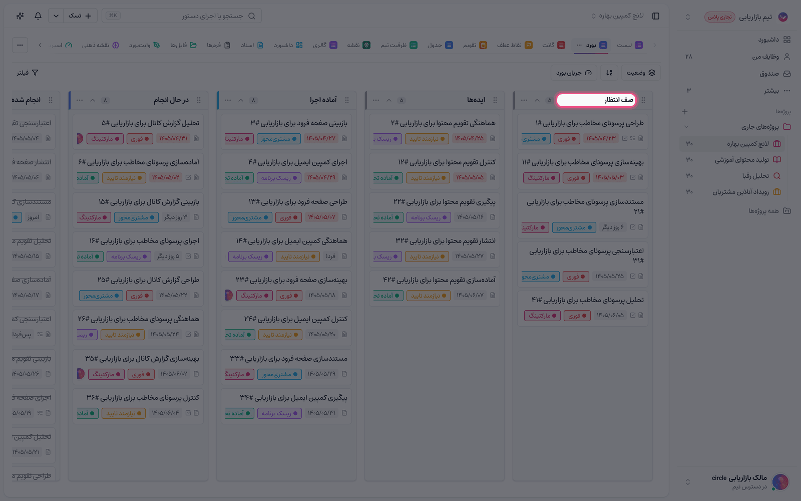The width and height of the screenshot is (801, 501).
Task: Click «نیازمند تایید» tag on card «هماهنگی تقویم محتوا #۲»
Action: pos(427,139)
